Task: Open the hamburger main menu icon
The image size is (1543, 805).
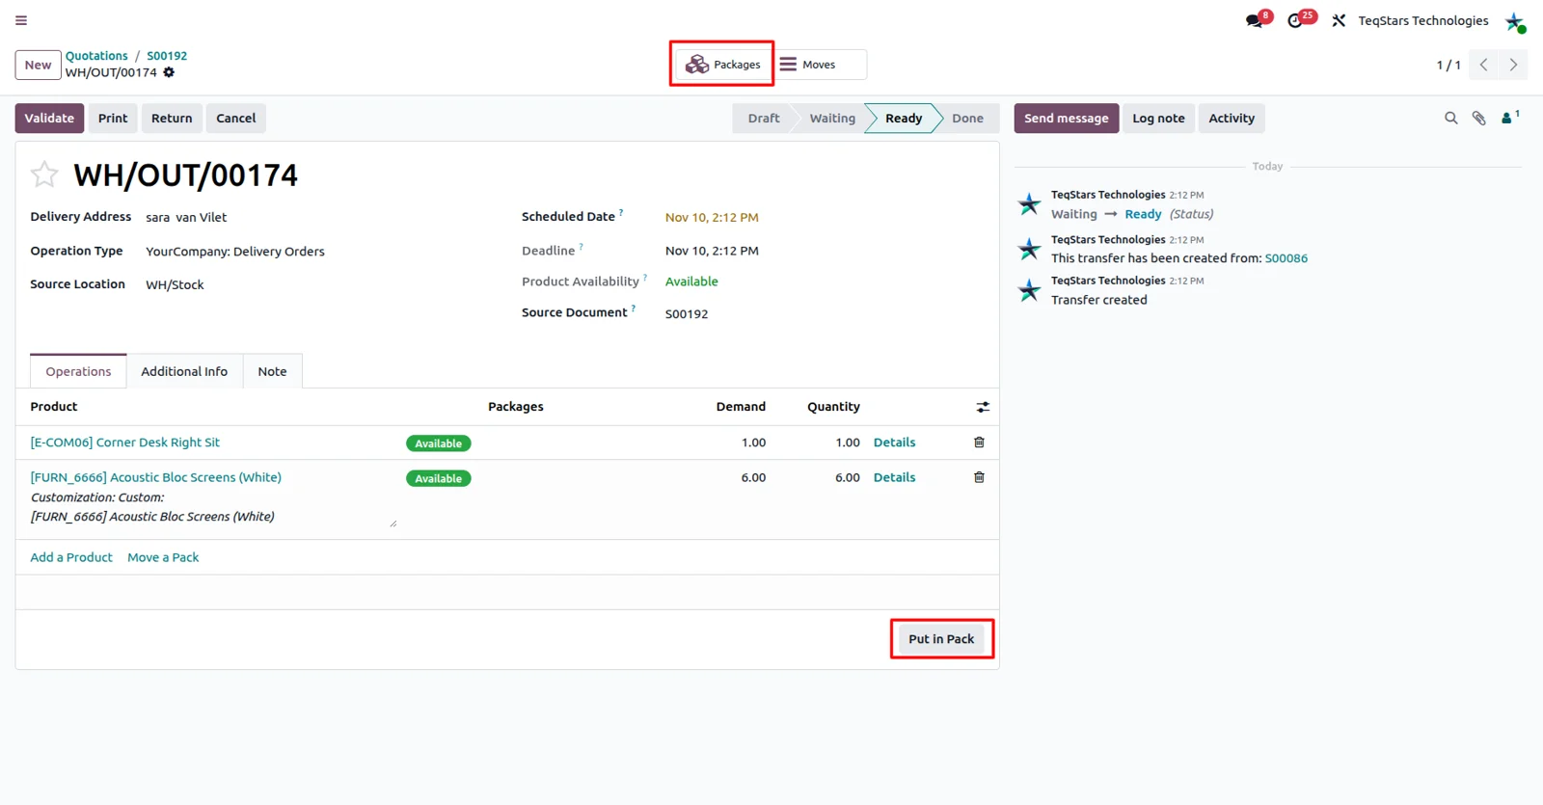Action: (21, 20)
